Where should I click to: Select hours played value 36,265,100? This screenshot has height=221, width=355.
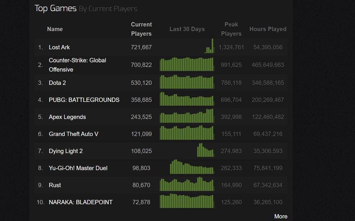[268, 202]
